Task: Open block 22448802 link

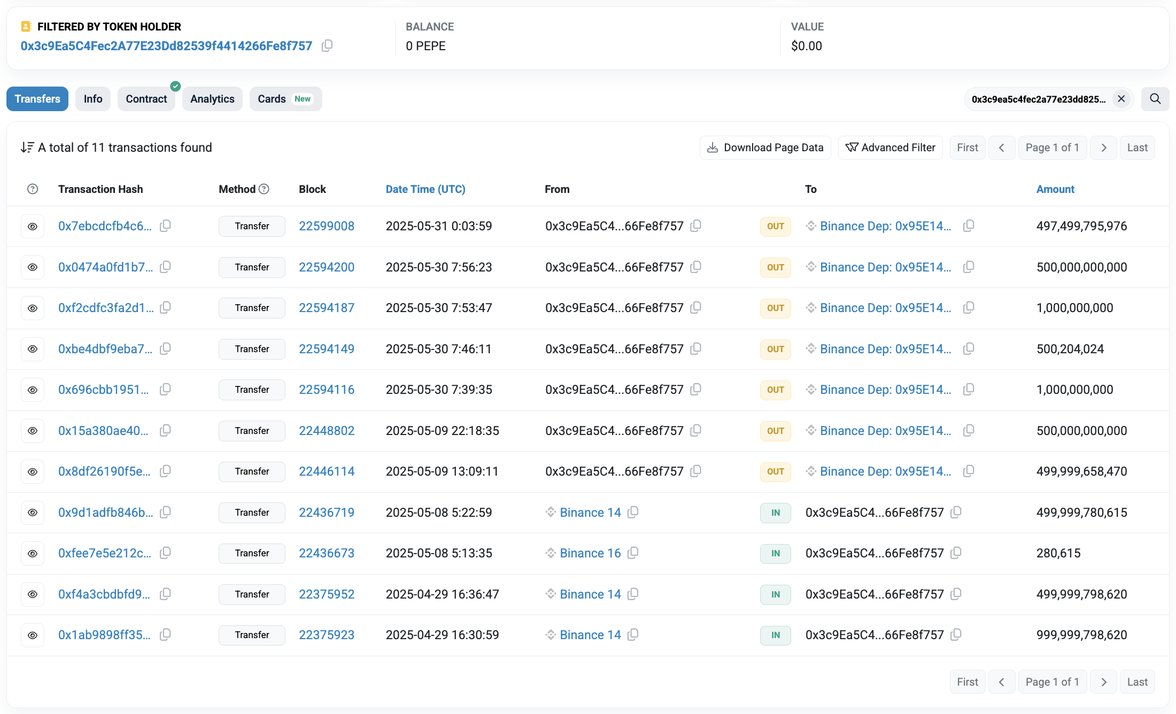Action: point(327,431)
